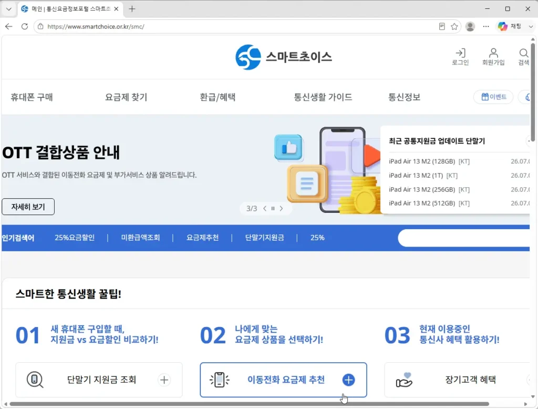Click the hand-heart icon of 장기고객 혜택
The width and height of the screenshot is (538, 409).
[404, 380]
